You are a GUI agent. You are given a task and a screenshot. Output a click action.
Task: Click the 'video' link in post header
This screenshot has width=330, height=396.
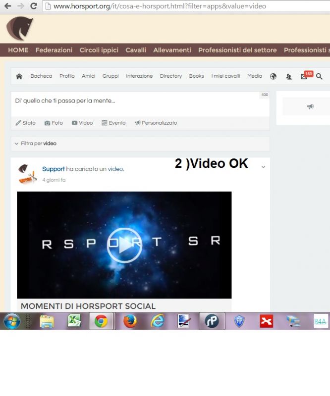(x=115, y=169)
